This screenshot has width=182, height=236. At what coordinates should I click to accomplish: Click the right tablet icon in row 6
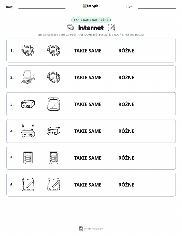tap(54, 185)
